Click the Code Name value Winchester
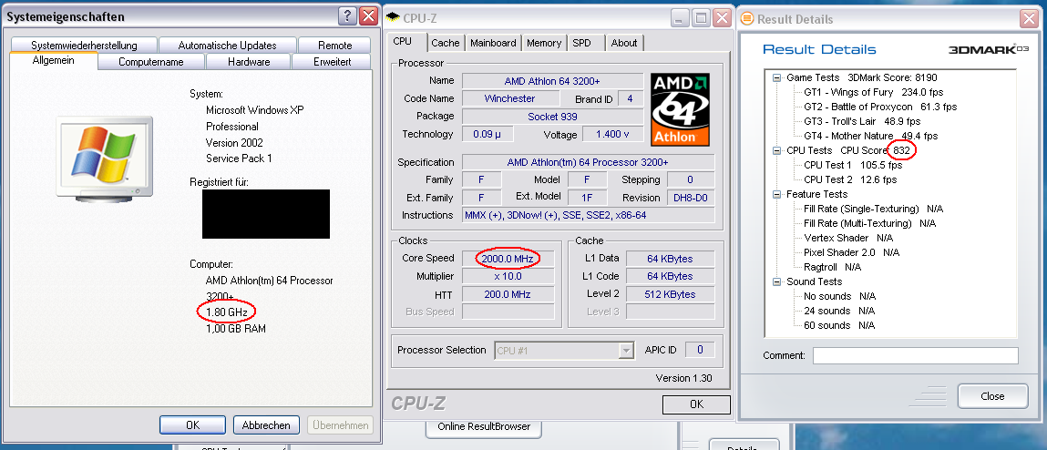1047x450 pixels. (x=509, y=98)
